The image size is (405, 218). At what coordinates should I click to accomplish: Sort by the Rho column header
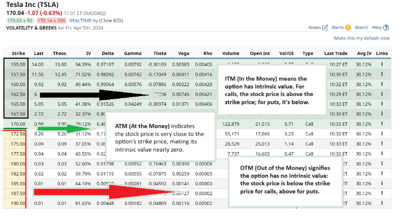click(x=208, y=53)
